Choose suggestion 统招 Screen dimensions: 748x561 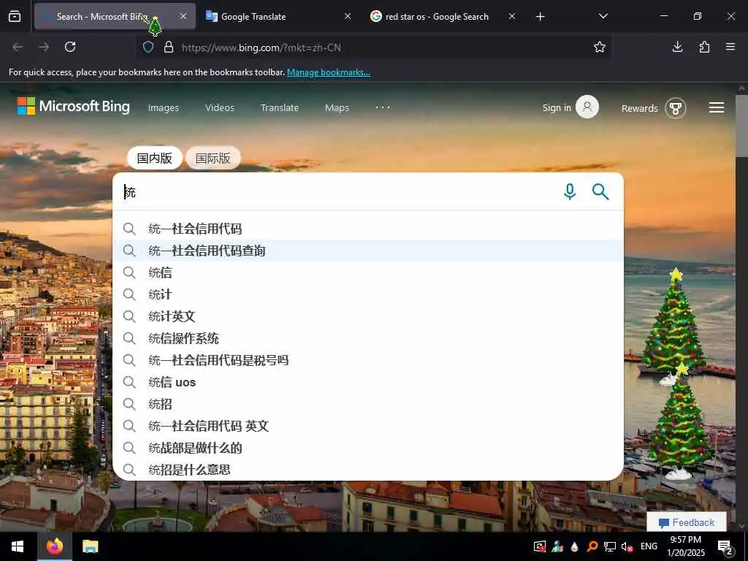click(x=368, y=404)
